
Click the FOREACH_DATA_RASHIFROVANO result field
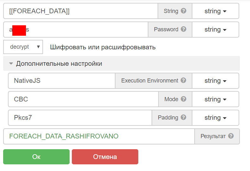pos(99,136)
